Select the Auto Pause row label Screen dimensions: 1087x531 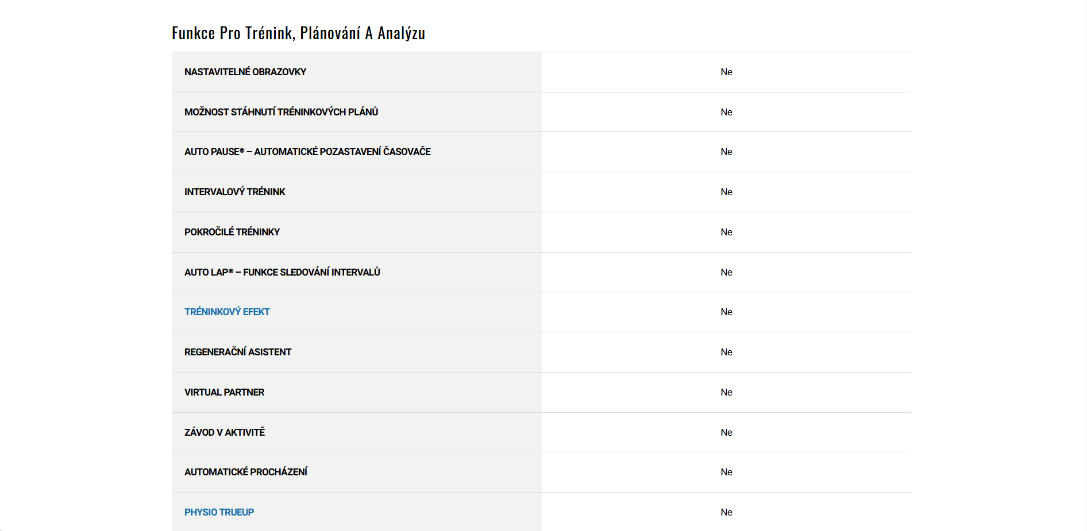coord(307,152)
